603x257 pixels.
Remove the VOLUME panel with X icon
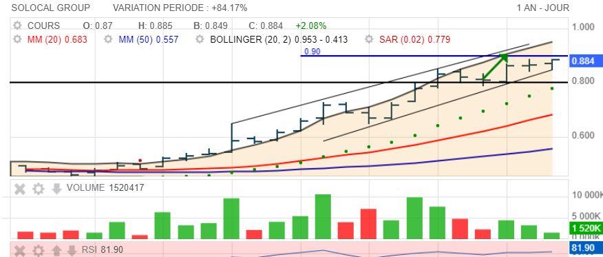[x=19, y=189]
